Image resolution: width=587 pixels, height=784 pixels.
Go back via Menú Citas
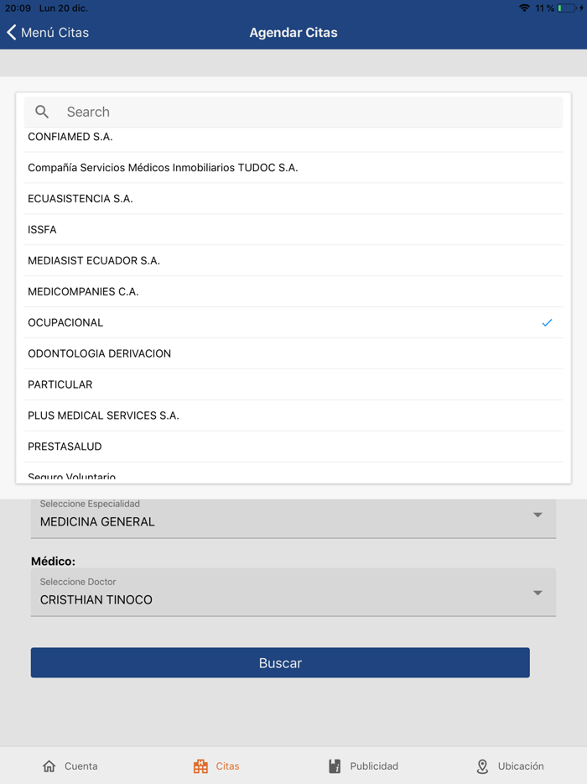point(46,32)
